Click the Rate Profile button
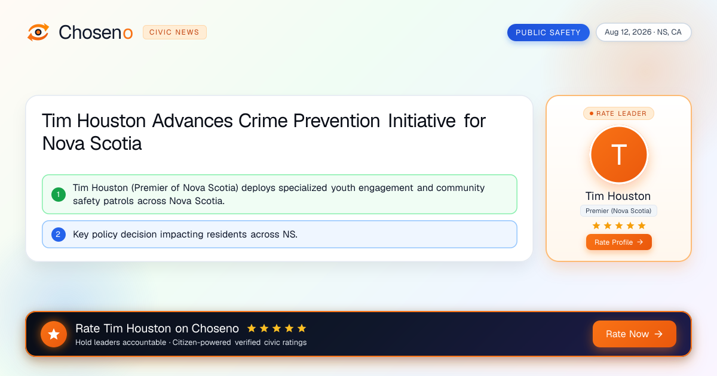This screenshot has width=717, height=376. click(x=618, y=242)
